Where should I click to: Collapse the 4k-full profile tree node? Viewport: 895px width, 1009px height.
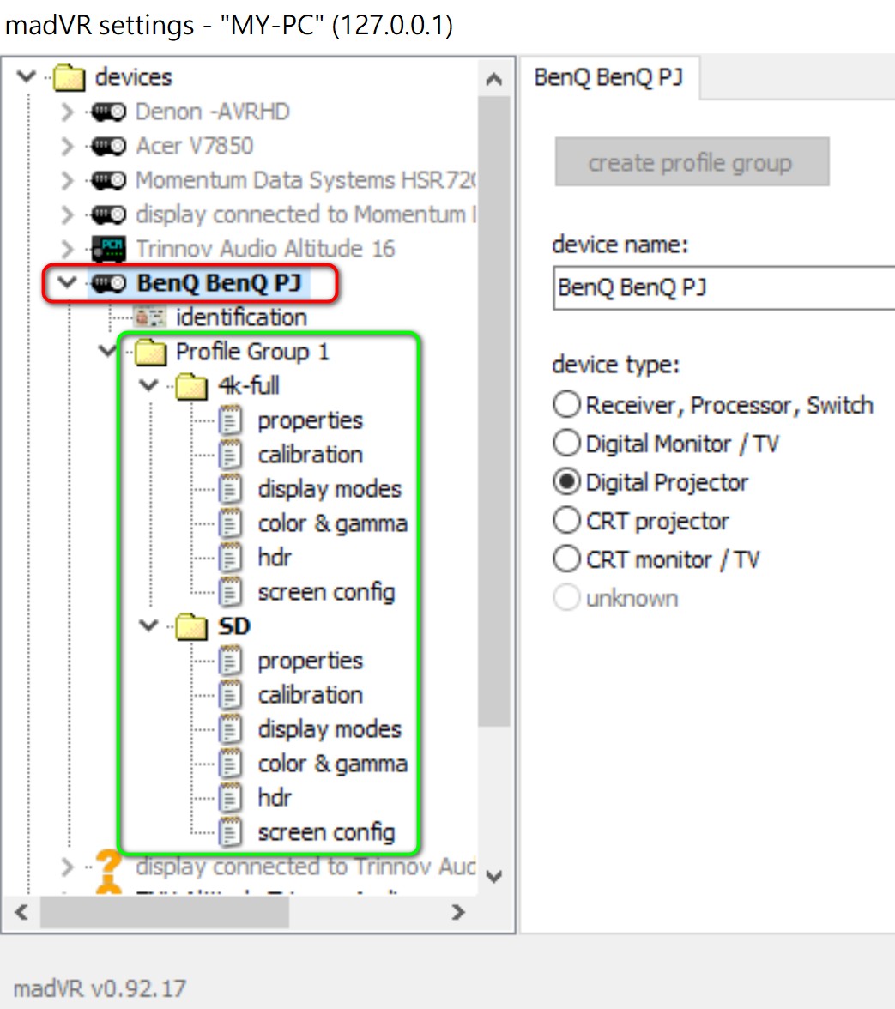pos(149,386)
